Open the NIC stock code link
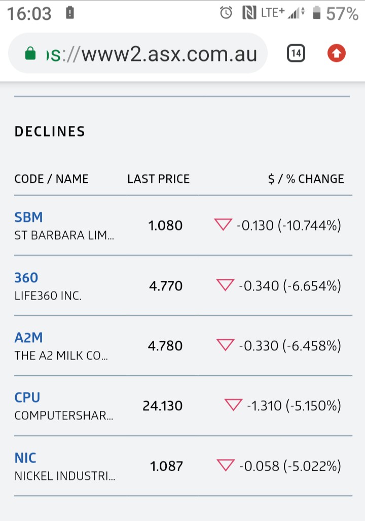Screen dimensions: 365x521 coord(25,458)
